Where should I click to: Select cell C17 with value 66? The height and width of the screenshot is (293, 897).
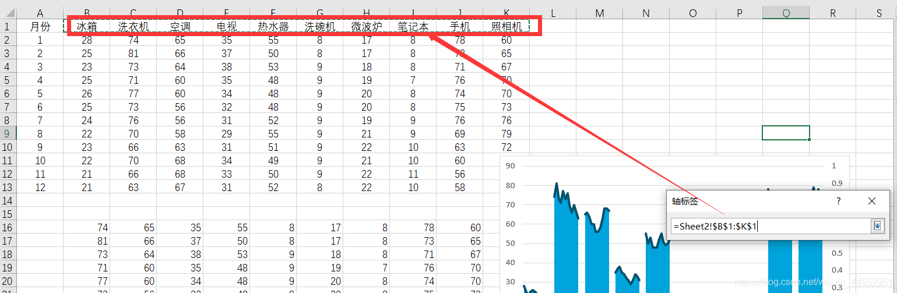pos(133,241)
